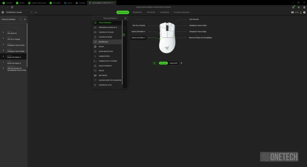Switch to Hypershift mode
The height and width of the screenshot is (167, 307).
pos(173,63)
